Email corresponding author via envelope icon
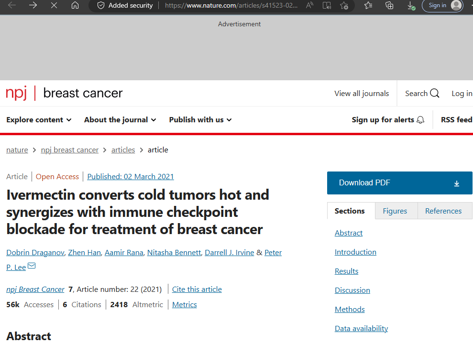 [x=32, y=266]
